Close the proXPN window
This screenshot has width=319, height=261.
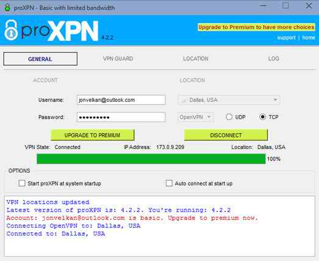[x=309, y=5]
